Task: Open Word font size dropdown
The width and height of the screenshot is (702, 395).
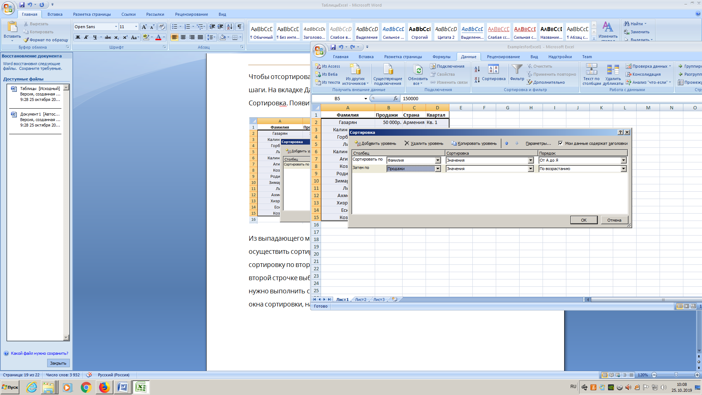Action: pyautogui.click(x=136, y=27)
